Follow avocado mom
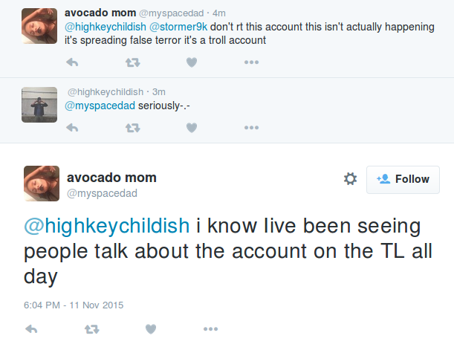 tap(403, 179)
